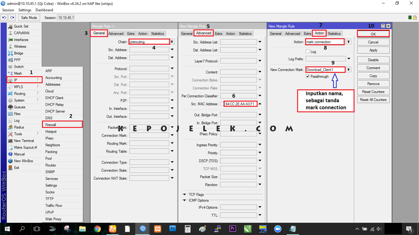Click the Disable button
419x235 pixels.
tap(373, 60)
